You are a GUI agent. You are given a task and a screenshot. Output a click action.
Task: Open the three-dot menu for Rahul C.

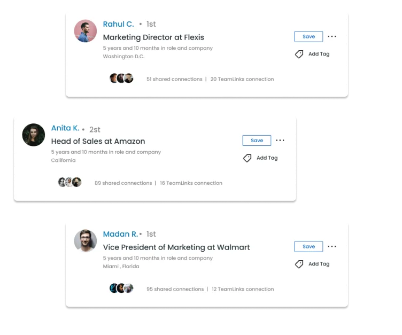point(332,36)
